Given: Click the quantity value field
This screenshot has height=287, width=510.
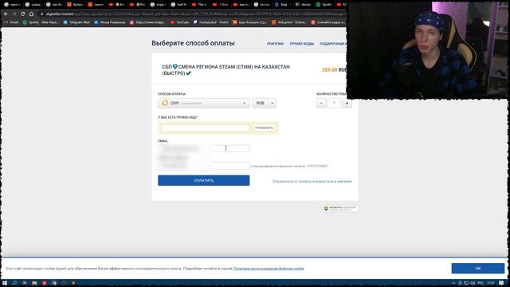Looking at the screenshot, I should tap(334, 103).
